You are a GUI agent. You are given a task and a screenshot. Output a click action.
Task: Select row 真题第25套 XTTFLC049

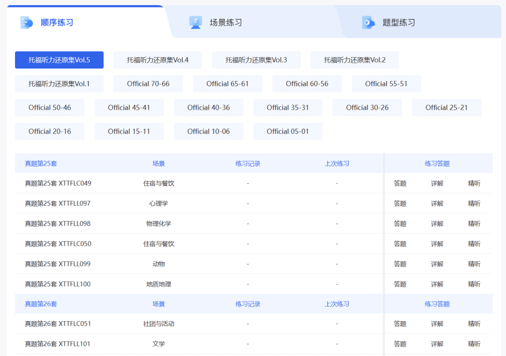click(253, 183)
